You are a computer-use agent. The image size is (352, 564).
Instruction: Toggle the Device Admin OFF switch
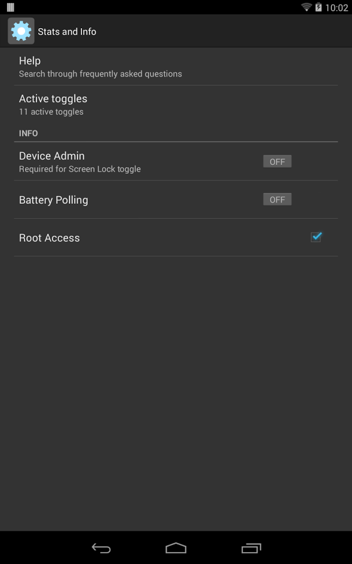point(277,162)
